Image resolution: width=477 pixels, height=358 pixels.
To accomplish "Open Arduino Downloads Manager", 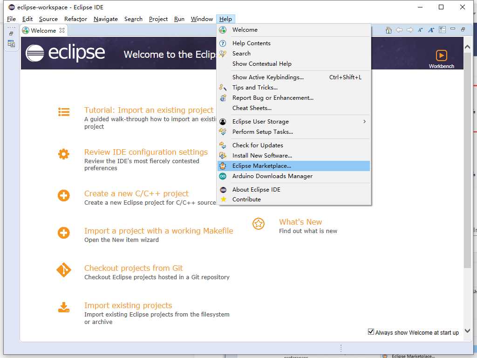I will [294, 176].
